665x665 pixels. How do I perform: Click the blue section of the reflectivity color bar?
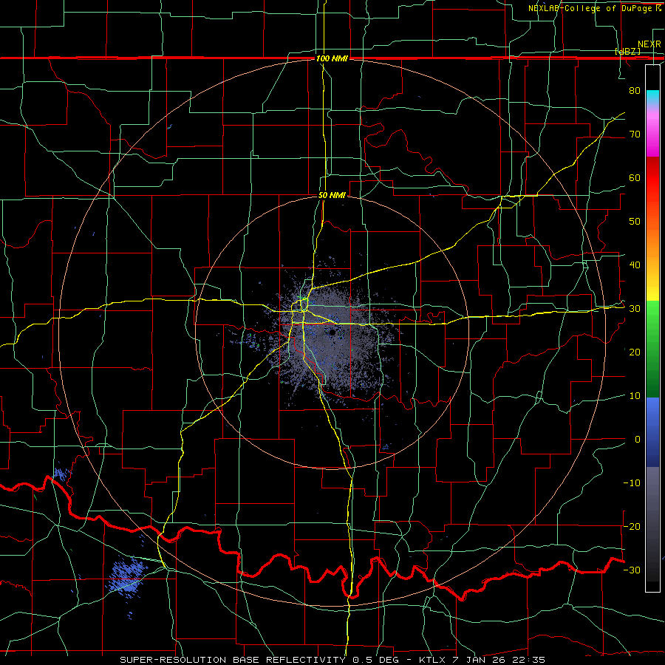click(x=652, y=432)
